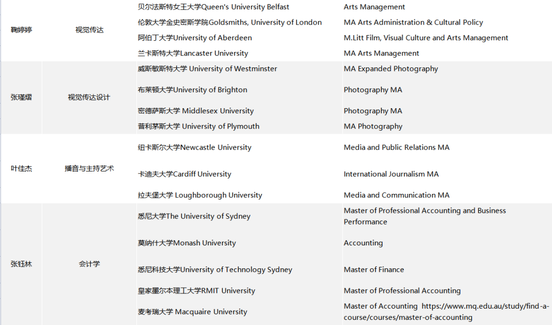The image size is (552, 325).
Task: Select the University of Aberdeen cell
Action: [195, 38]
